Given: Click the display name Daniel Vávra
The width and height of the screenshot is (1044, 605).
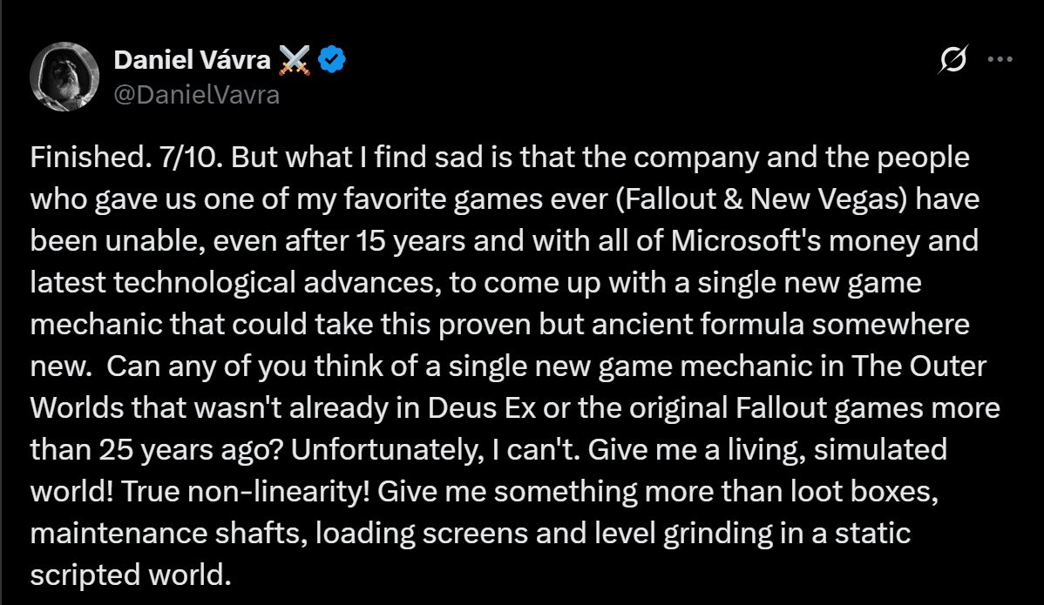Looking at the screenshot, I should coord(190,59).
